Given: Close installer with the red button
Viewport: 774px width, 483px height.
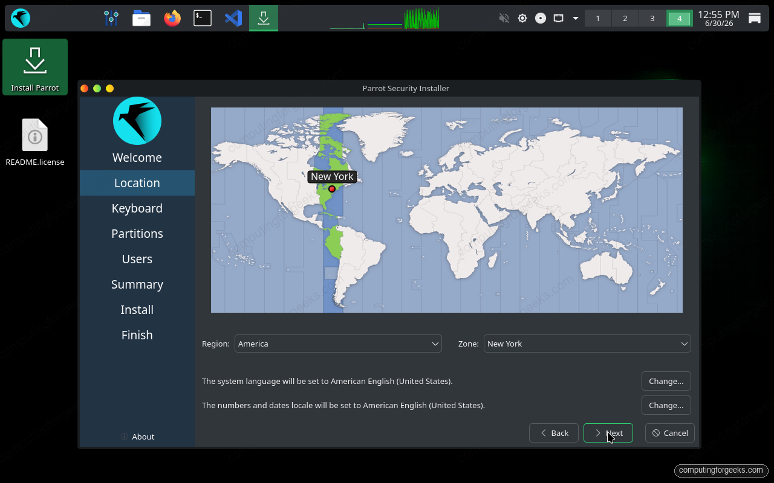Looking at the screenshot, I should 85,88.
